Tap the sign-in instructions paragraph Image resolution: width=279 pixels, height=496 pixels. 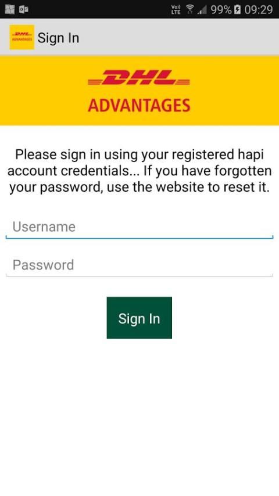pos(139,171)
